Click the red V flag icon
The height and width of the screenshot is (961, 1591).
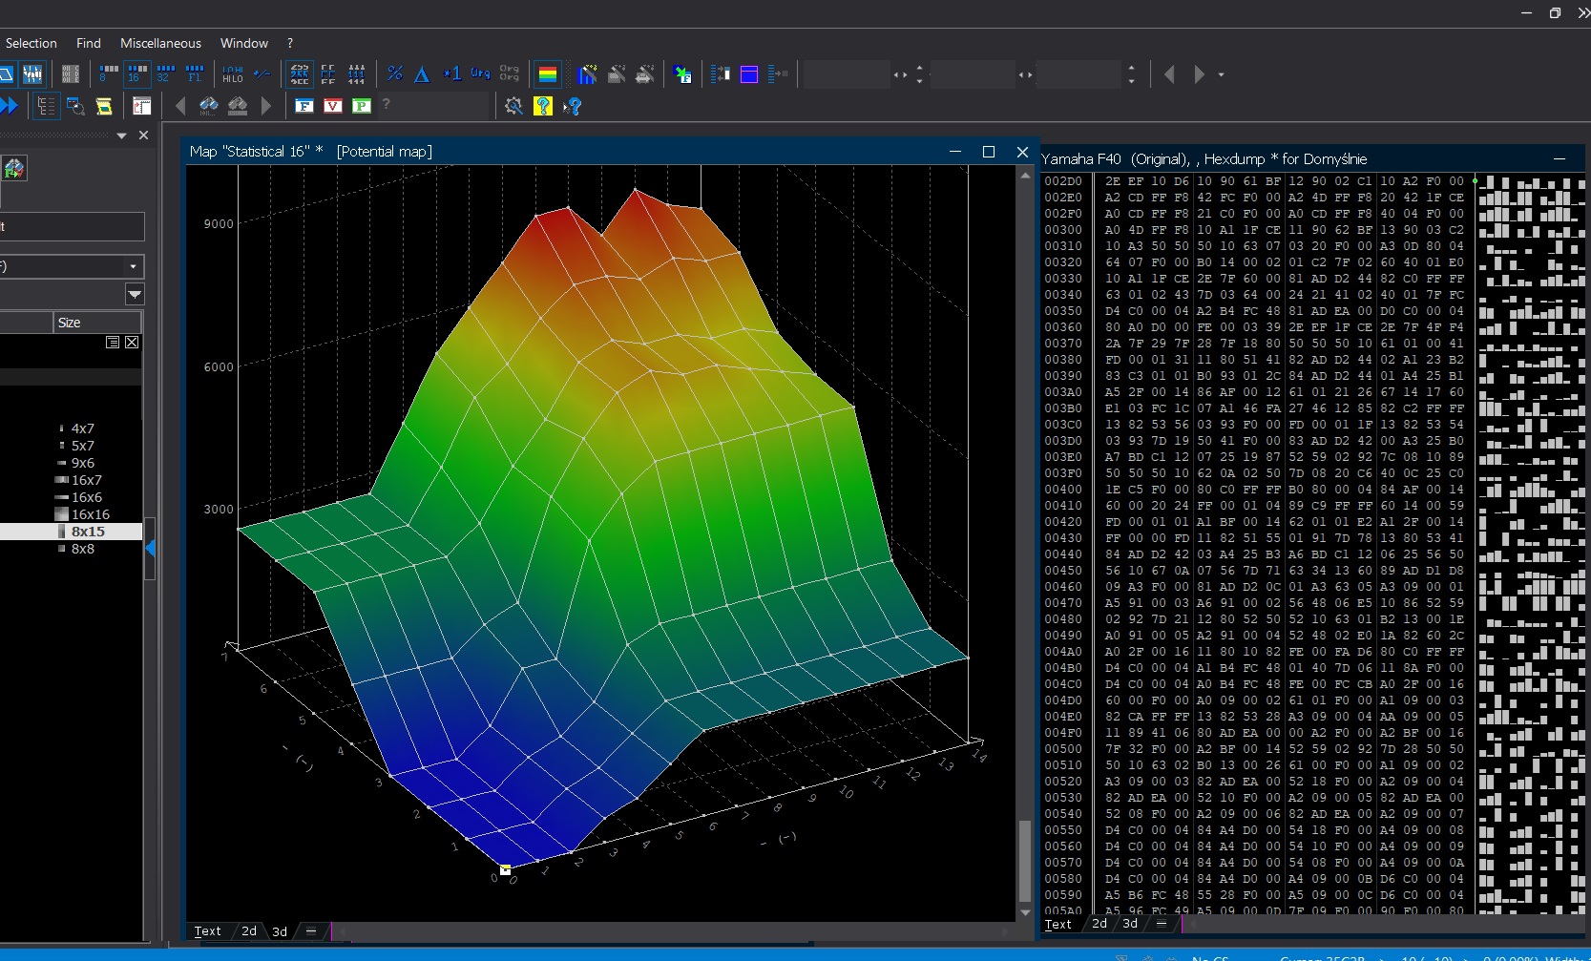[x=333, y=106]
